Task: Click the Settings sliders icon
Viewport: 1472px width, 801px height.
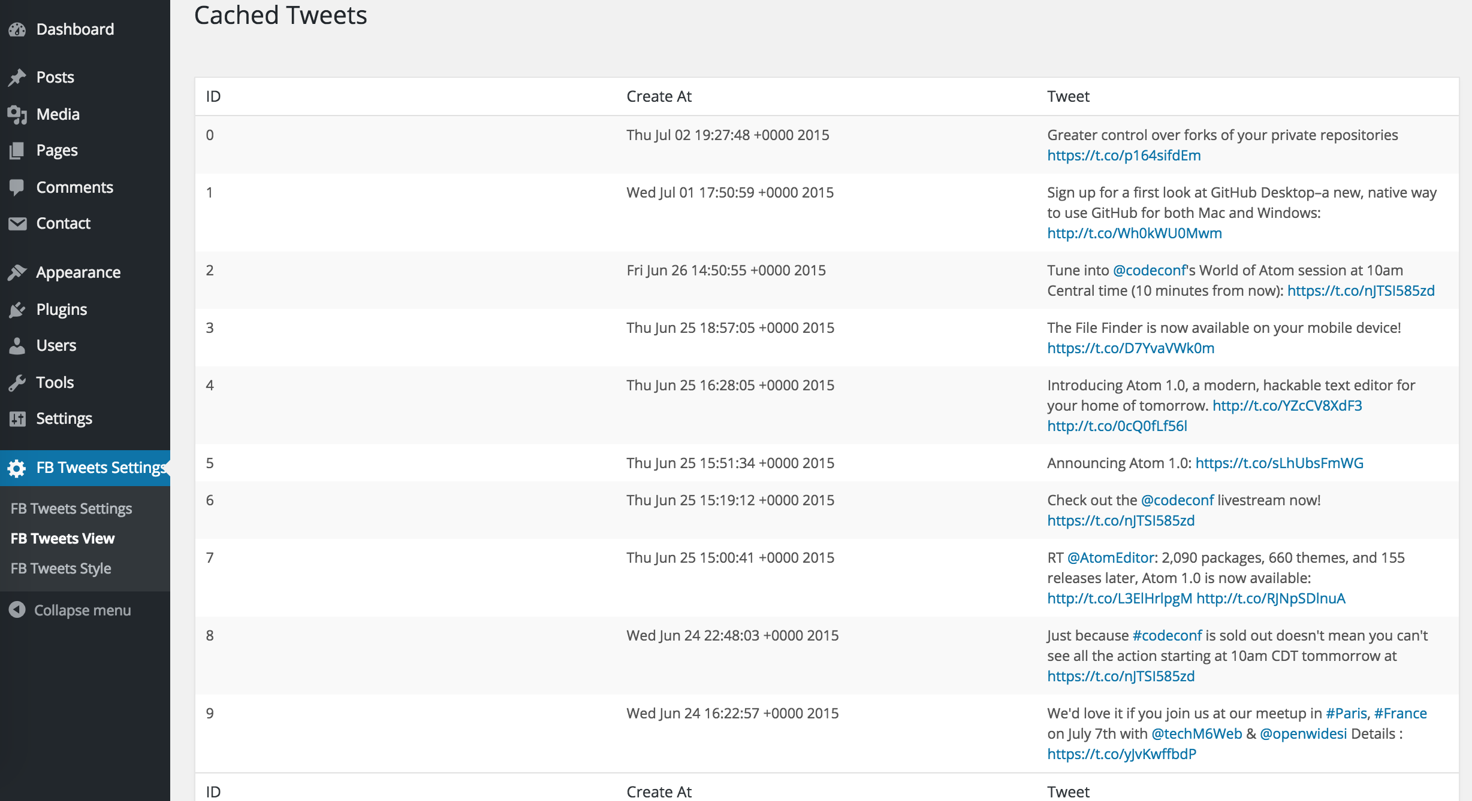Action: 17,418
